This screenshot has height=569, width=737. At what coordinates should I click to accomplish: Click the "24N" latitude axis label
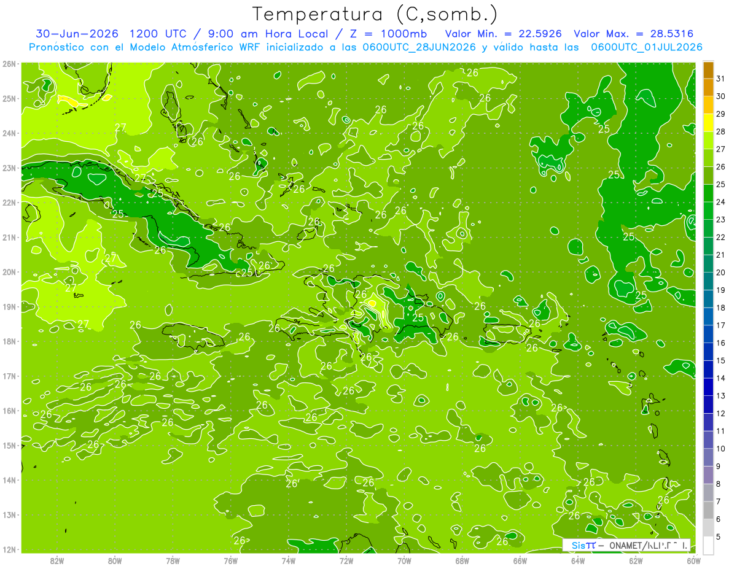pyautogui.click(x=9, y=133)
